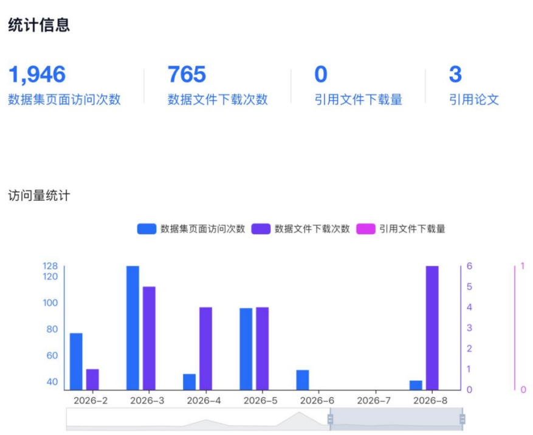The height and width of the screenshot is (435, 533).
Task: Click the left handle of the zoom slider
Action: [x=330, y=419]
